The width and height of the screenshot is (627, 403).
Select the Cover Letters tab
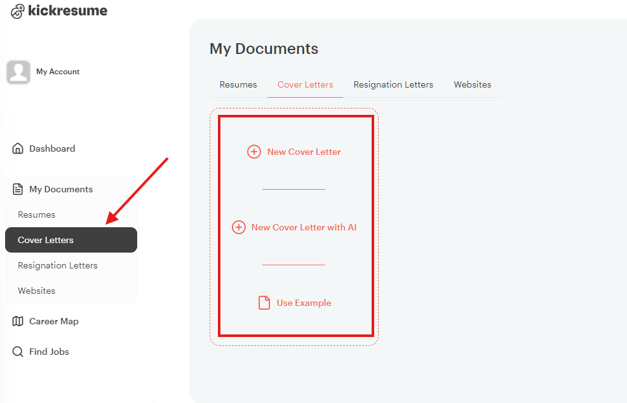[305, 84]
